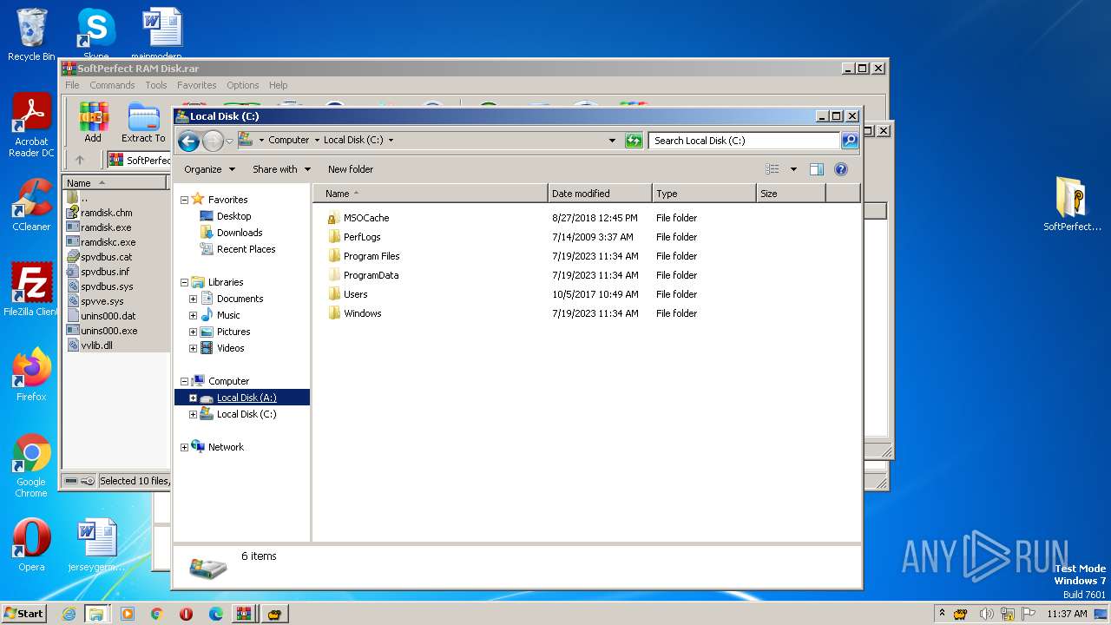Collapse the Favorites tree group
Viewport: 1111px width, 625px height.
pos(184,200)
